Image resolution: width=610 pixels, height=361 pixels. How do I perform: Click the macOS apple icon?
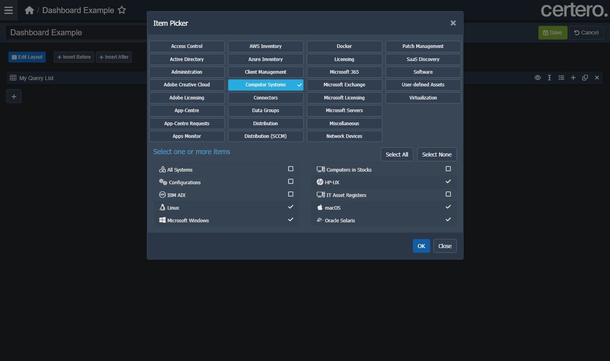[320, 207]
